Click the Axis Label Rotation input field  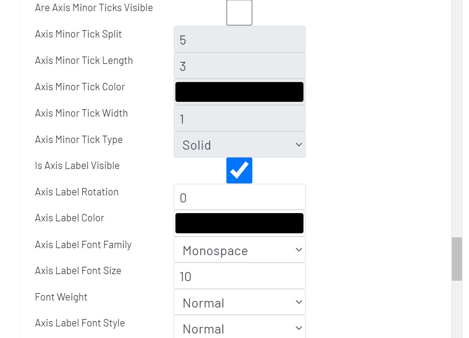pos(239,197)
